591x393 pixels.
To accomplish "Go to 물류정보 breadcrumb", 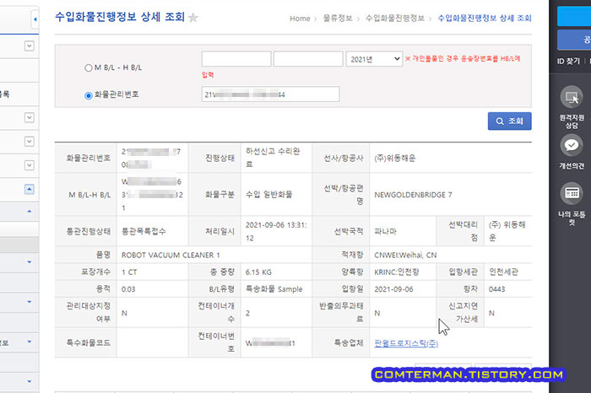I will (x=338, y=19).
